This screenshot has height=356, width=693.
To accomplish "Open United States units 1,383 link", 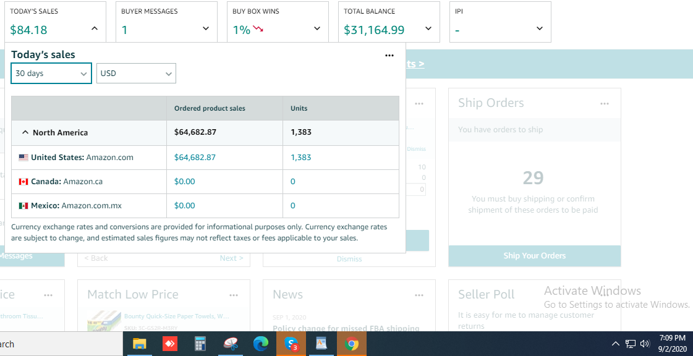I will 301,157.
